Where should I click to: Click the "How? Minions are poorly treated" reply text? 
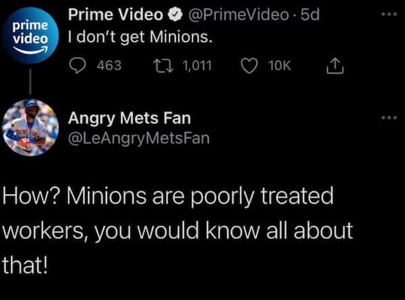(x=169, y=198)
